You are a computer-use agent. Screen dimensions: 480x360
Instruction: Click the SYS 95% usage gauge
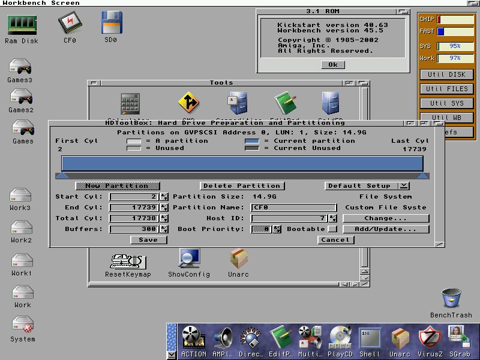(x=455, y=46)
